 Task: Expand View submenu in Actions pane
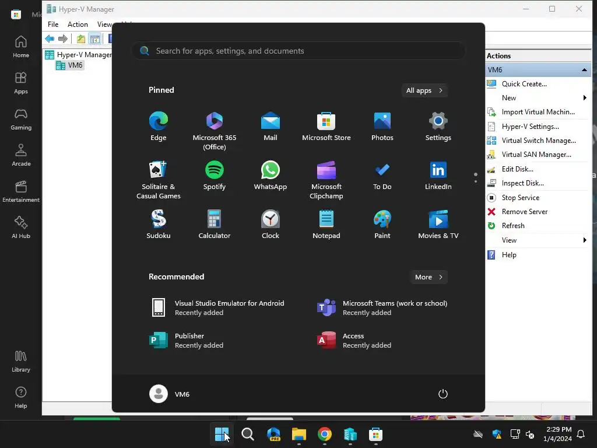coord(584,240)
